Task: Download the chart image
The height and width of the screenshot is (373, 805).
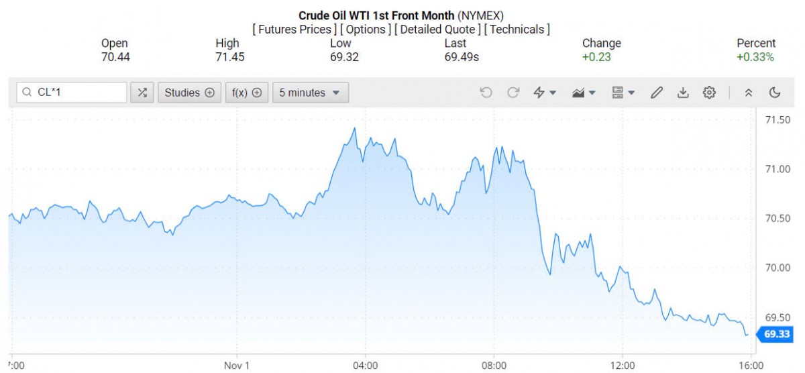Action: tap(683, 93)
